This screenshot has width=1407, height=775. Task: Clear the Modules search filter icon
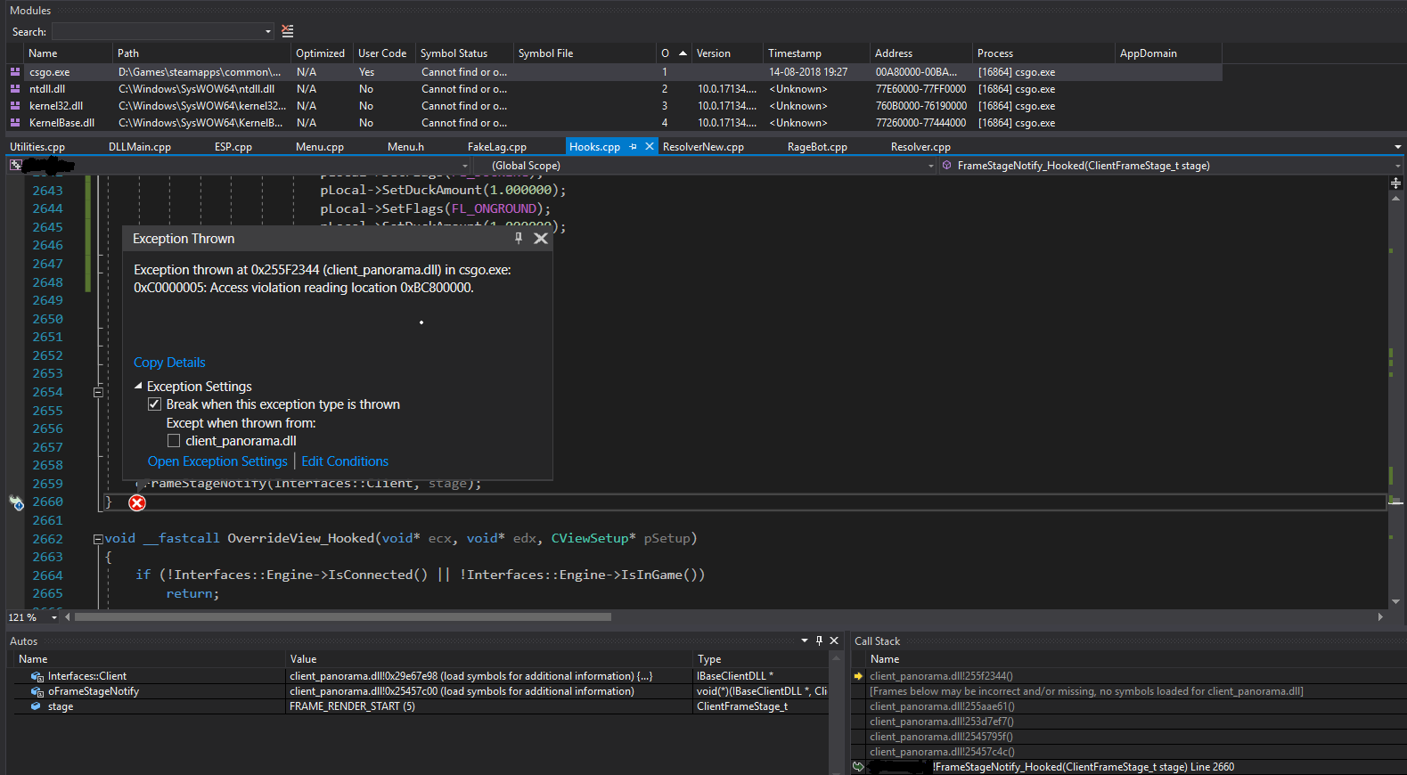[x=287, y=31]
